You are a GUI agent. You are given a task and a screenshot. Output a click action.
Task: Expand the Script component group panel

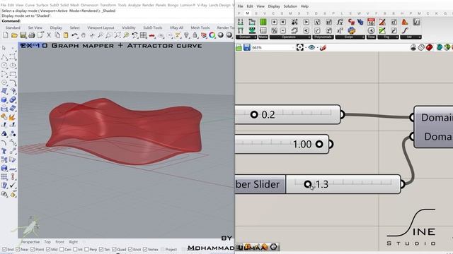pyautogui.click(x=350, y=37)
